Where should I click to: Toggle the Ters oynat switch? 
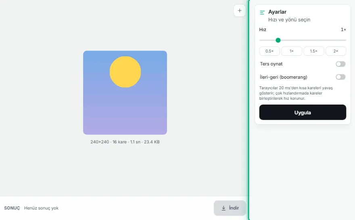(340, 64)
